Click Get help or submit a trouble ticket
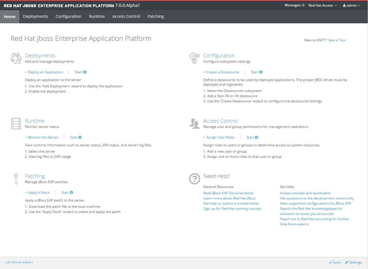Image resolution: width=368 pixels, height=269 pixels. coord(231,203)
